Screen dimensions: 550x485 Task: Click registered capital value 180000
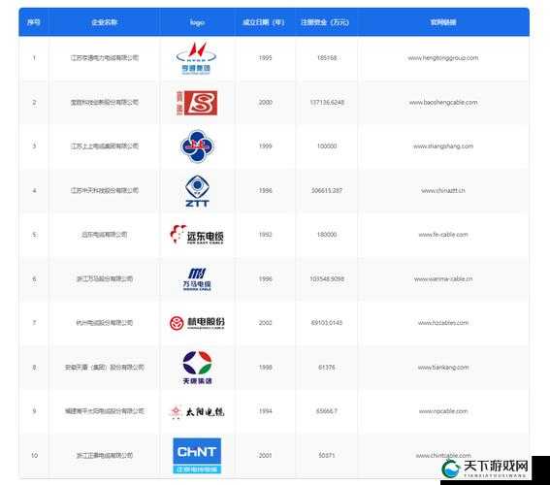[327, 235]
